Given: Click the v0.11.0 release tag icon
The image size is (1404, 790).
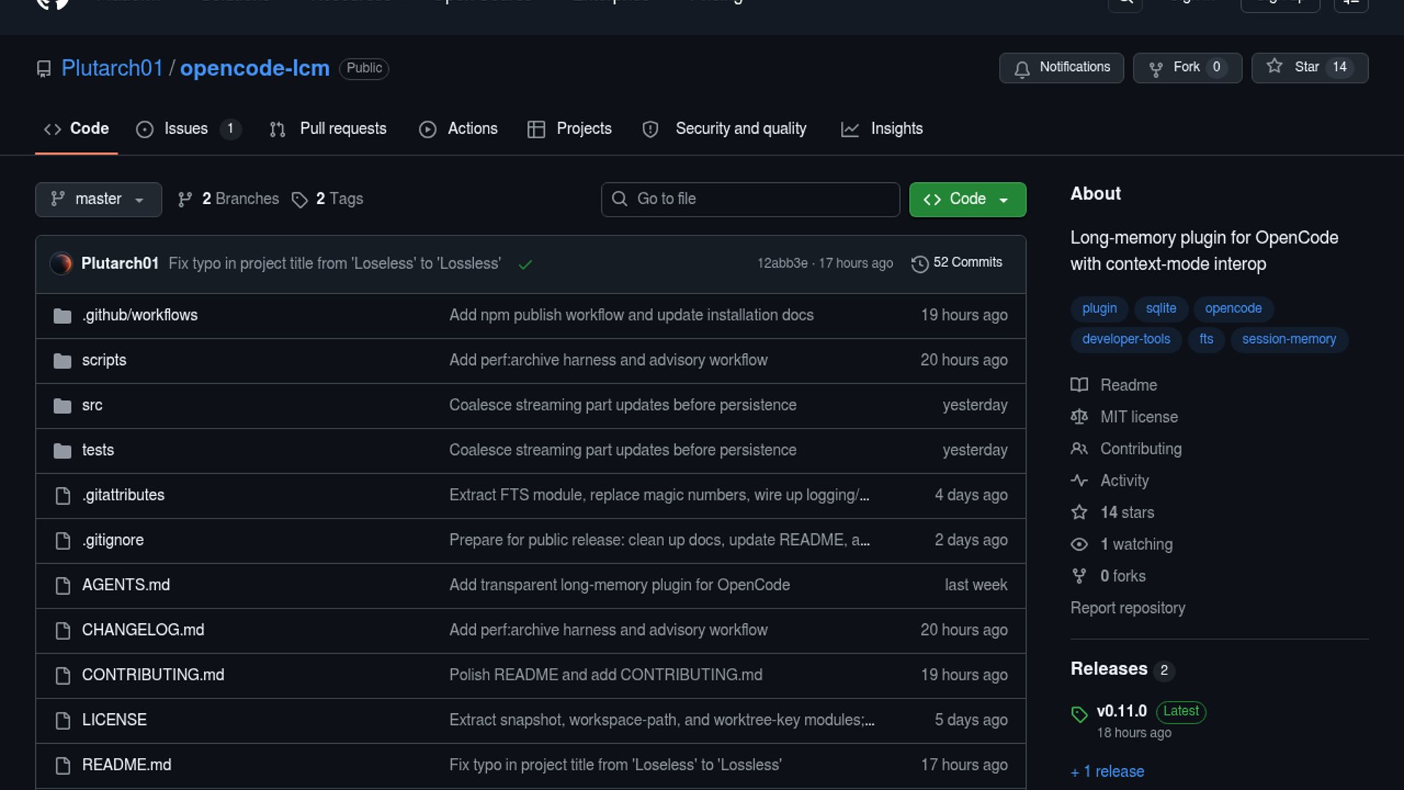Looking at the screenshot, I should point(1079,714).
